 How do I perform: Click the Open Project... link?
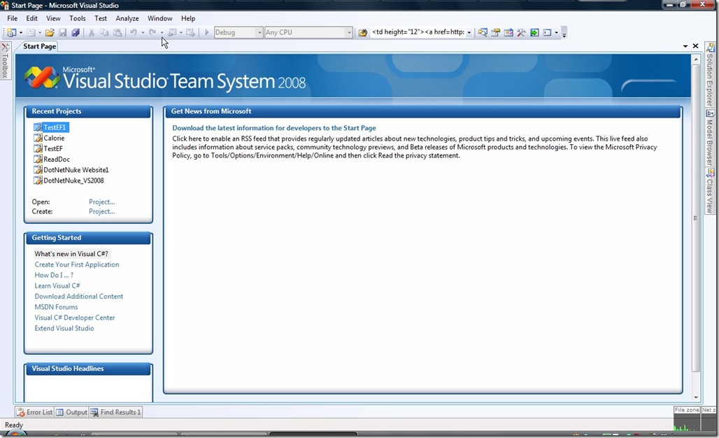(x=102, y=202)
